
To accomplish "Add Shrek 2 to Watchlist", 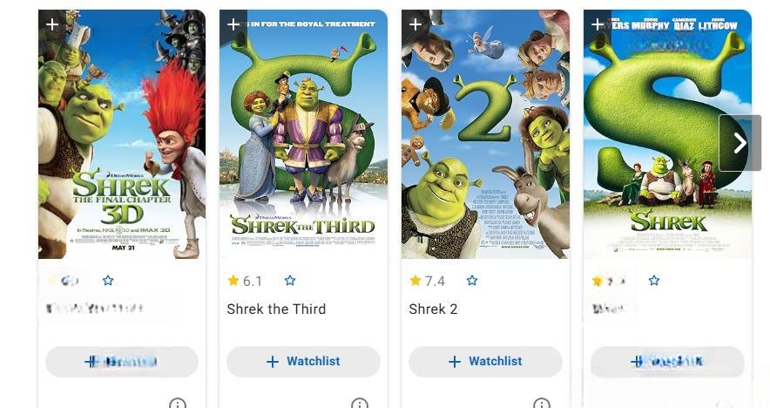I will (x=485, y=362).
